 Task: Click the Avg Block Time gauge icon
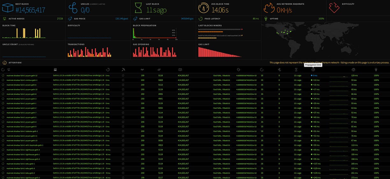(204, 8)
